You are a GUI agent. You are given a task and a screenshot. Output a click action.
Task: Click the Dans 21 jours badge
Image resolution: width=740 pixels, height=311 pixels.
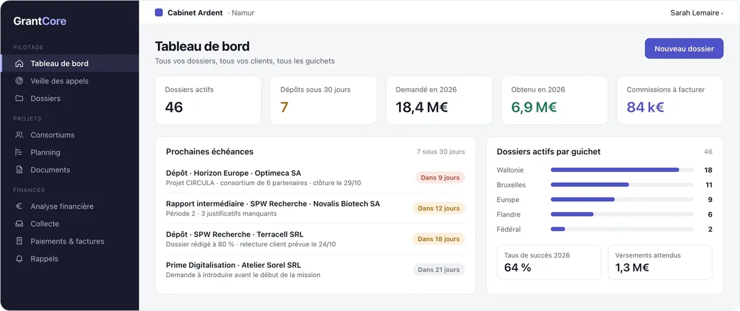(438, 270)
